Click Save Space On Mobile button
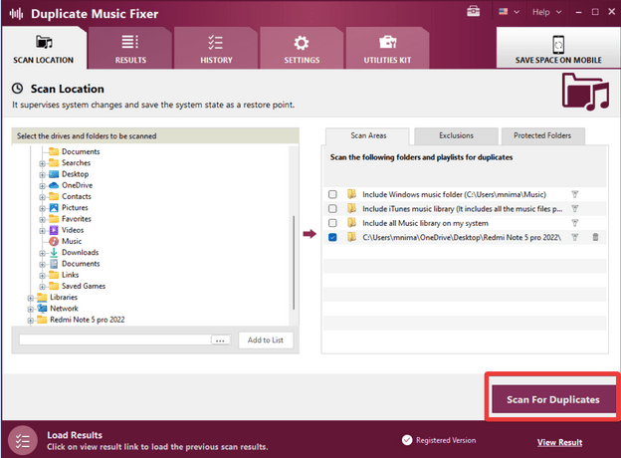 point(558,49)
